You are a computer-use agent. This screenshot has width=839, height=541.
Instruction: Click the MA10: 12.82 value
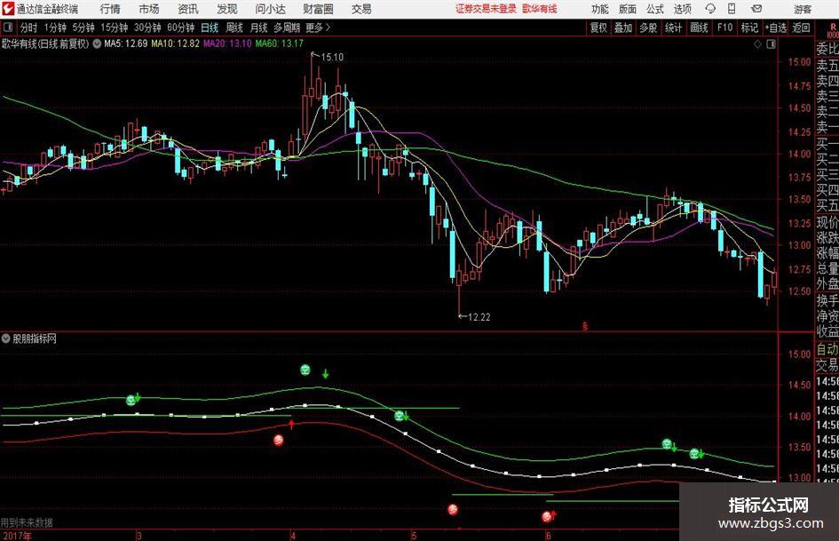[175, 44]
